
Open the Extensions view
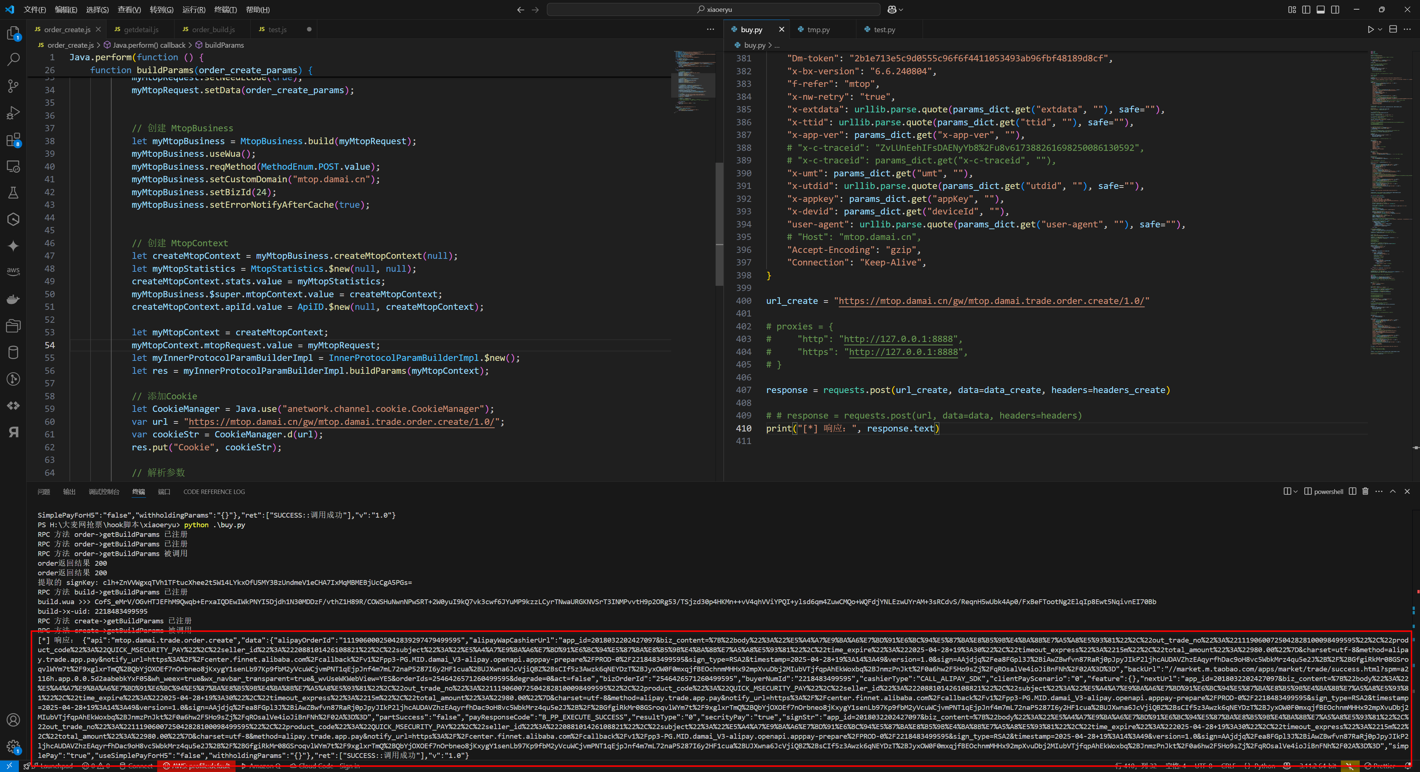click(x=13, y=139)
